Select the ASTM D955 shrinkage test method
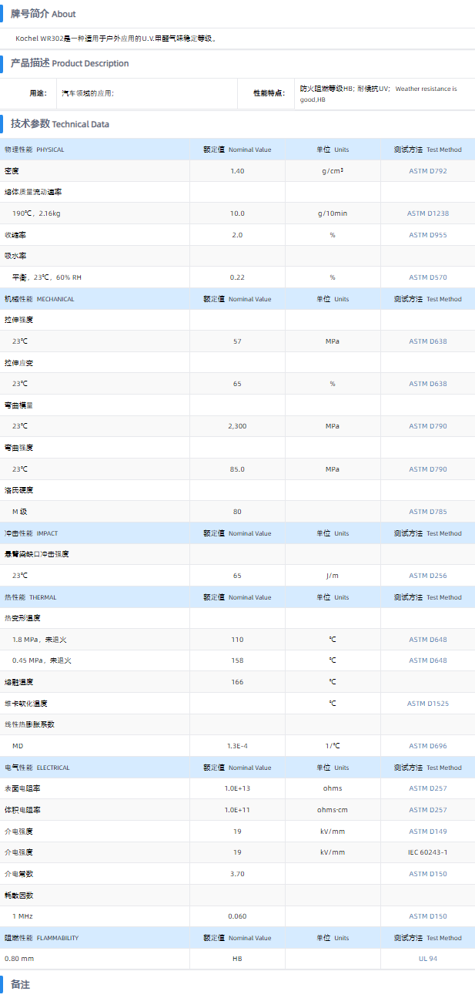Viewport: 475px width, 998px height. coord(427,235)
